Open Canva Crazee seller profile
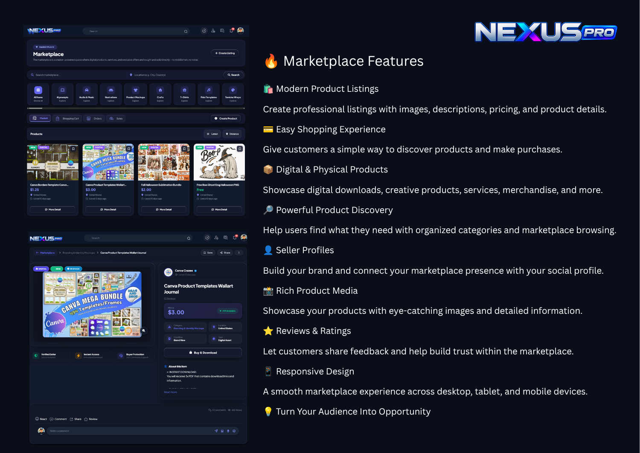The height and width of the screenshot is (453, 640). [184, 271]
